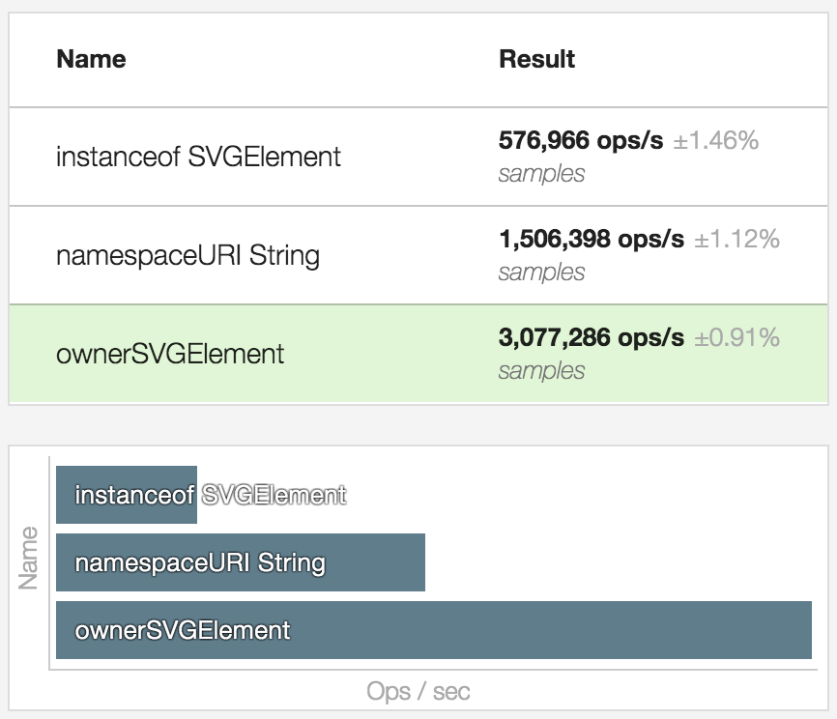The height and width of the screenshot is (719, 837).
Task: Select the instanceof SVGElement table row name
Action: click(x=198, y=157)
